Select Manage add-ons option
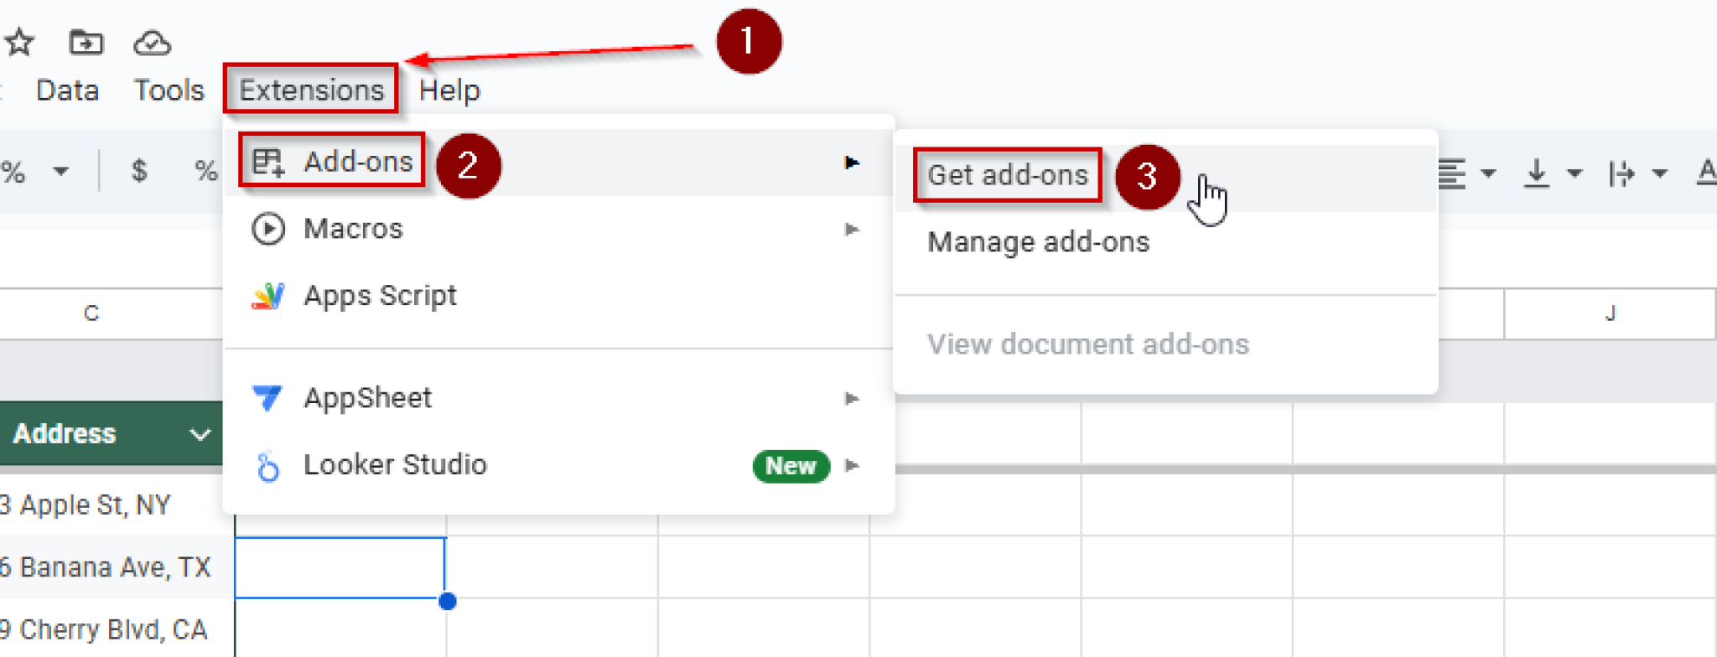Screen dimensions: 1717x657 click(x=1038, y=242)
